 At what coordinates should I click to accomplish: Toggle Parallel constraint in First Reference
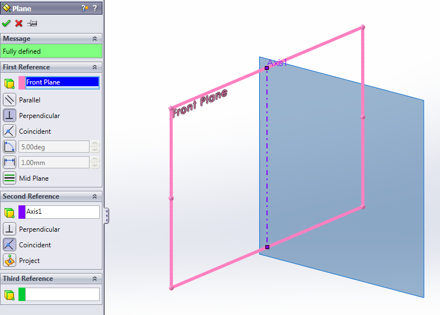coord(10,100)
